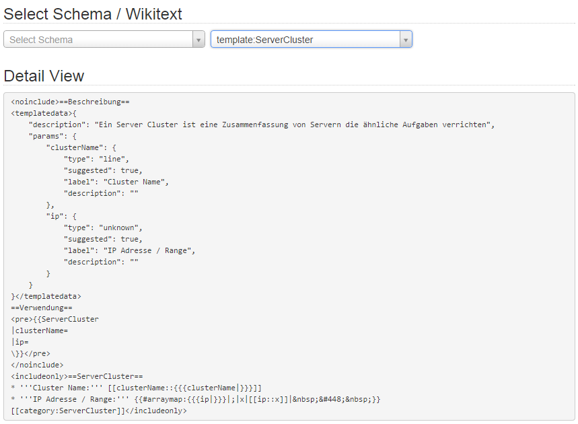
Task: Click the "label": "Cluster Name" line
Action: click(x=116, y=182)
